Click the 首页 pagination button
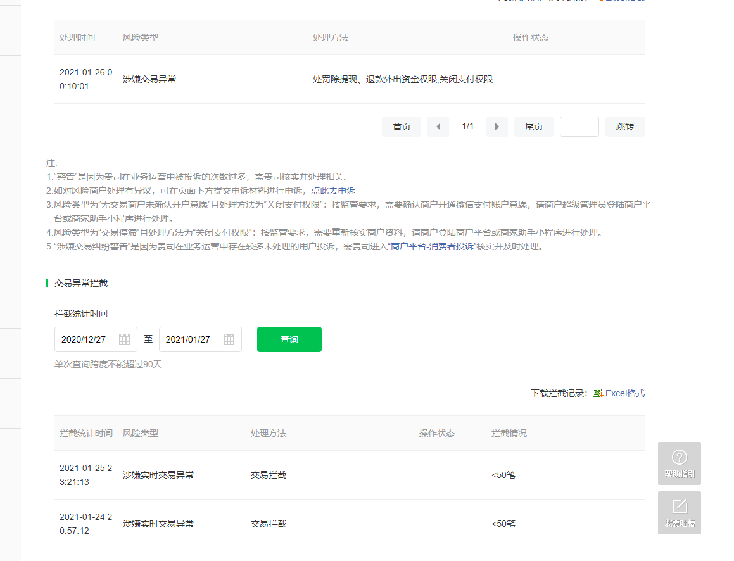734x561 pixels. click(x=401, y=127)
